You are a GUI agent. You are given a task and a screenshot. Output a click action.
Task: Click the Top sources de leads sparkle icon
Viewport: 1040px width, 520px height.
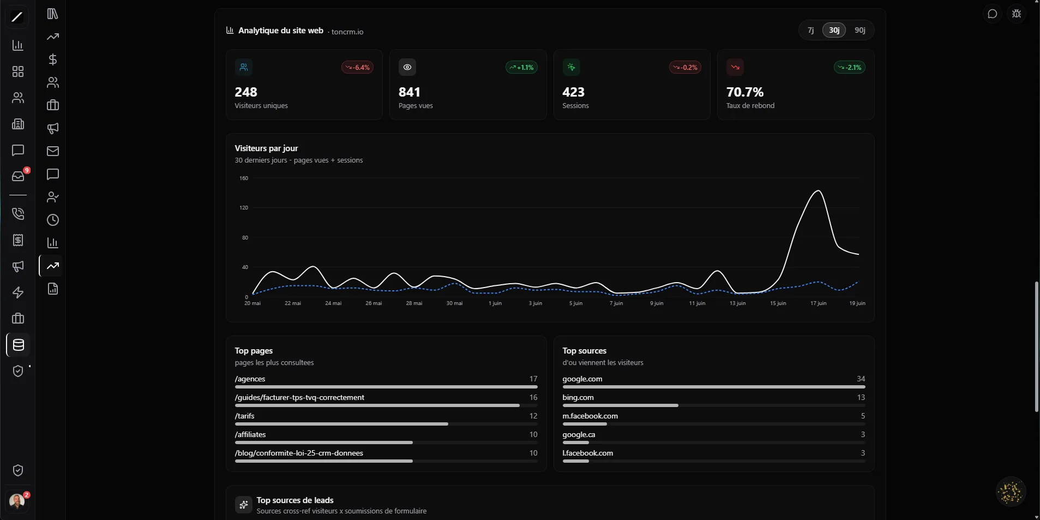(244, 505)
